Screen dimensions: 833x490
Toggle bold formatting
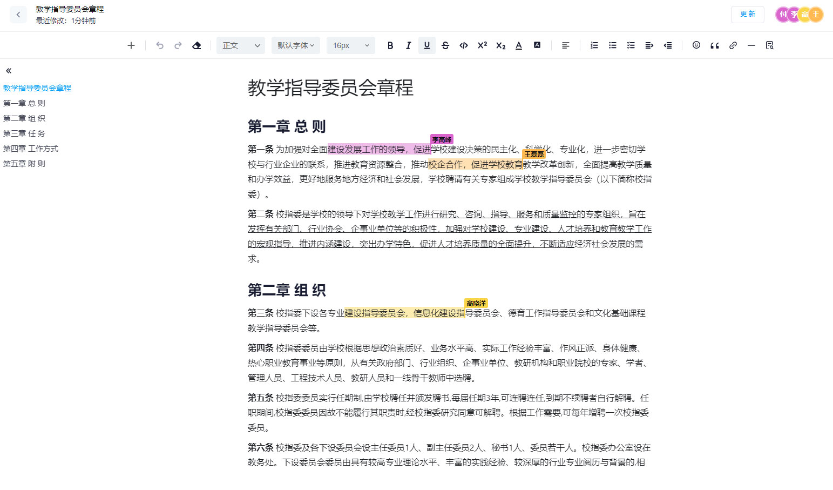[390, 45]
